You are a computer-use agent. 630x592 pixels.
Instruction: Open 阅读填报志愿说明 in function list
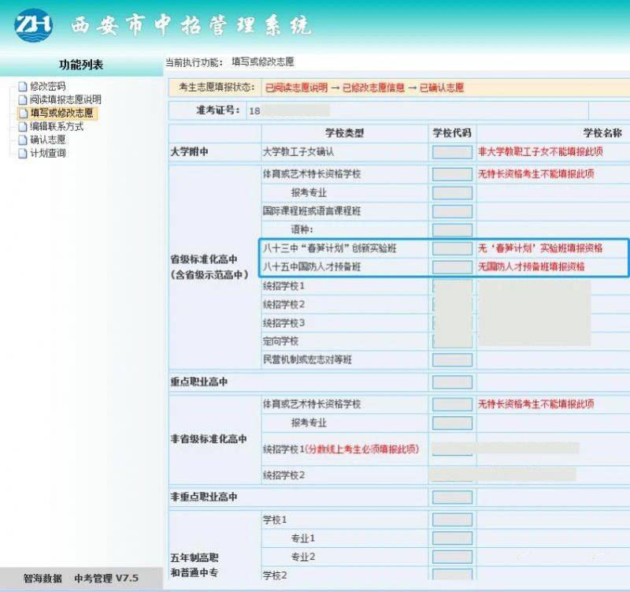pos(65,100)
